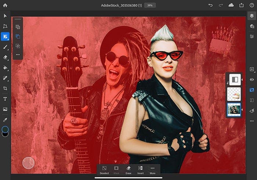257x180 pixels.
Task: Enable subtract from selection mode
Action: [x=18, y=36]
